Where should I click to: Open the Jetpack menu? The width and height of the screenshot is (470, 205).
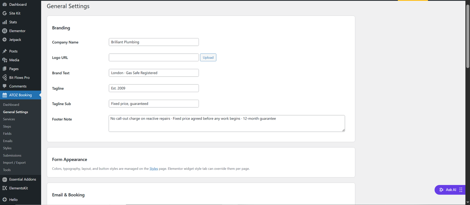[21, 40]
